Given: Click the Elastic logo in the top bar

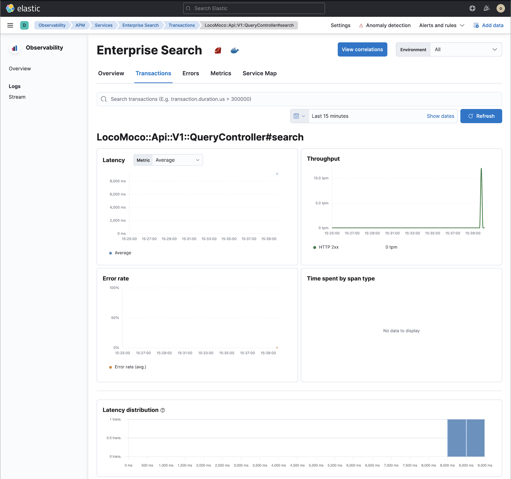Looking at the screenshot, I should pos(23,8).
